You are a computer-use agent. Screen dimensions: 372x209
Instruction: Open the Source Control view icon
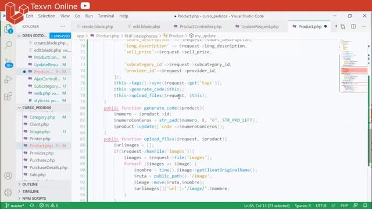[x=8, y=63]
